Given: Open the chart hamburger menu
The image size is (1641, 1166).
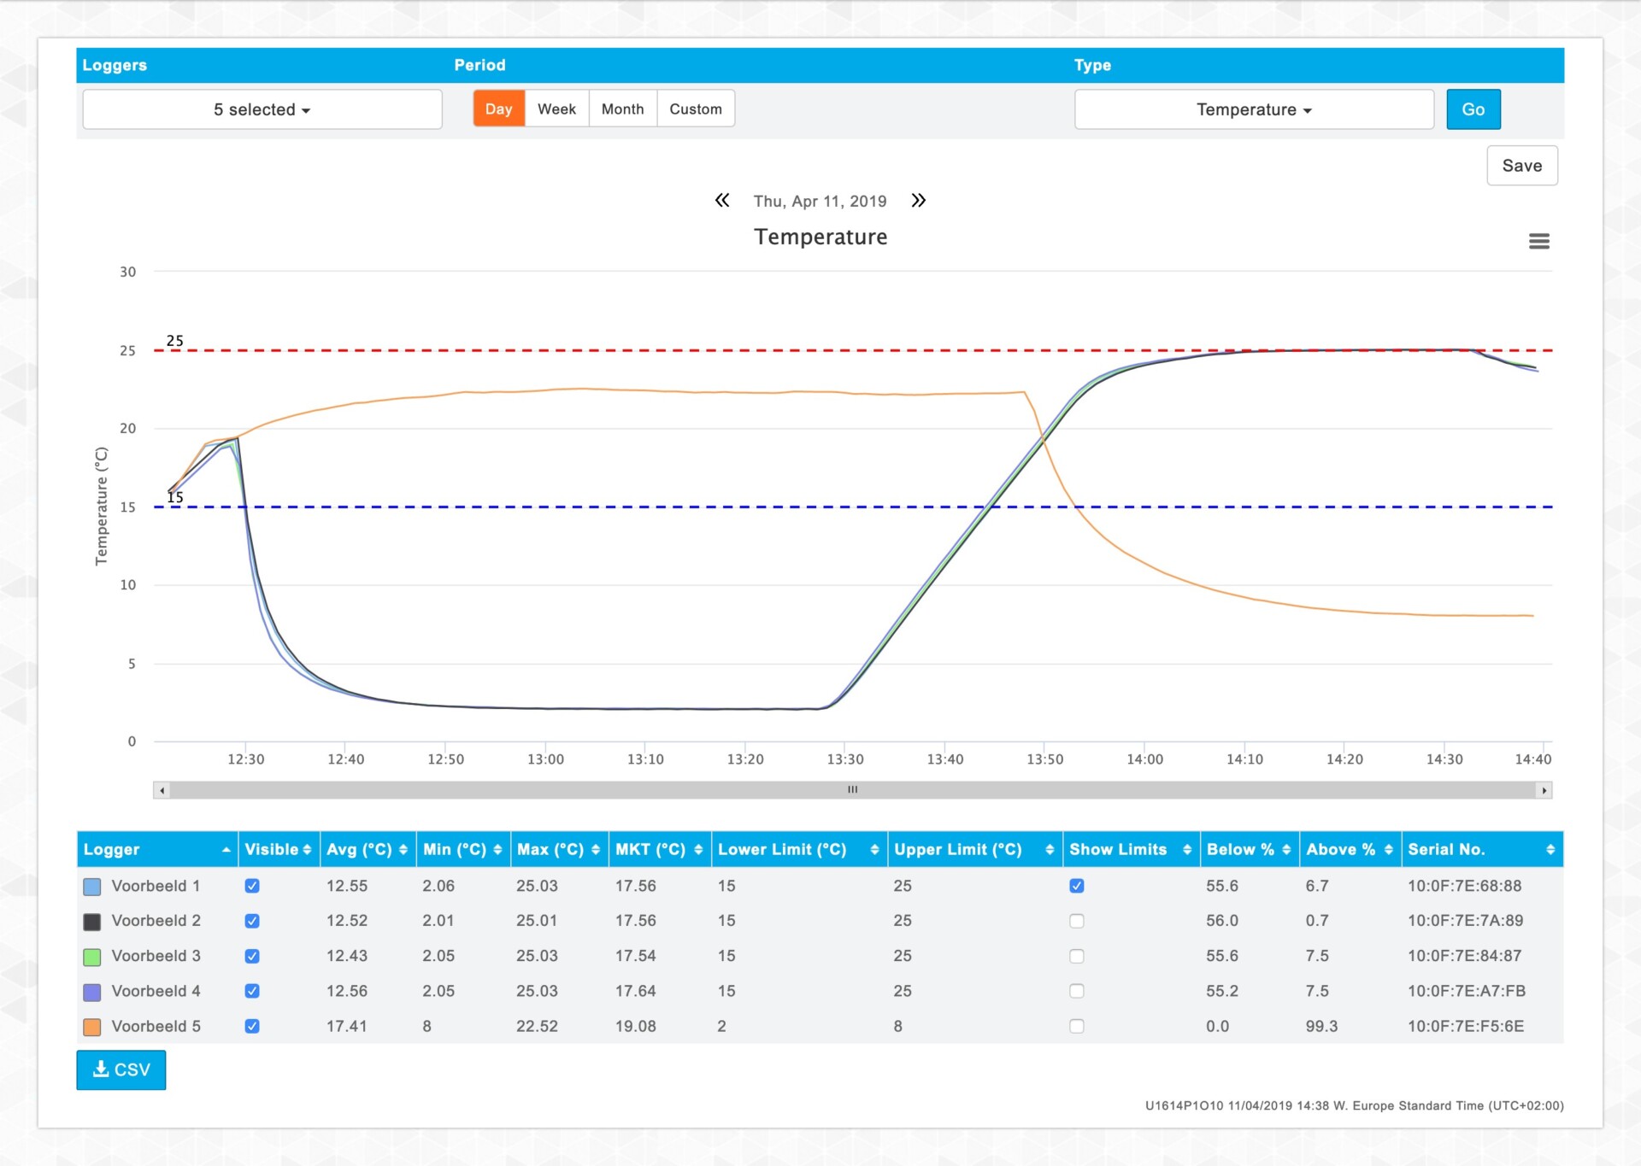Looking at the screenshot, I should point(1538,242).
